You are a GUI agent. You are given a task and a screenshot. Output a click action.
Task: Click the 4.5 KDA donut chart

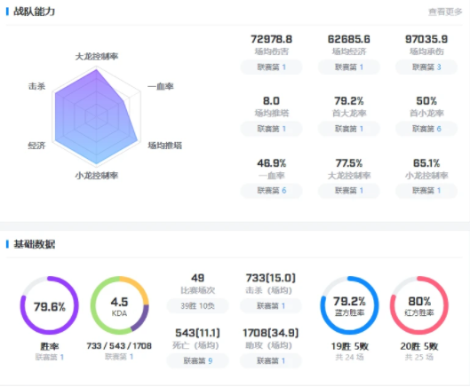(x=119, y=305)
